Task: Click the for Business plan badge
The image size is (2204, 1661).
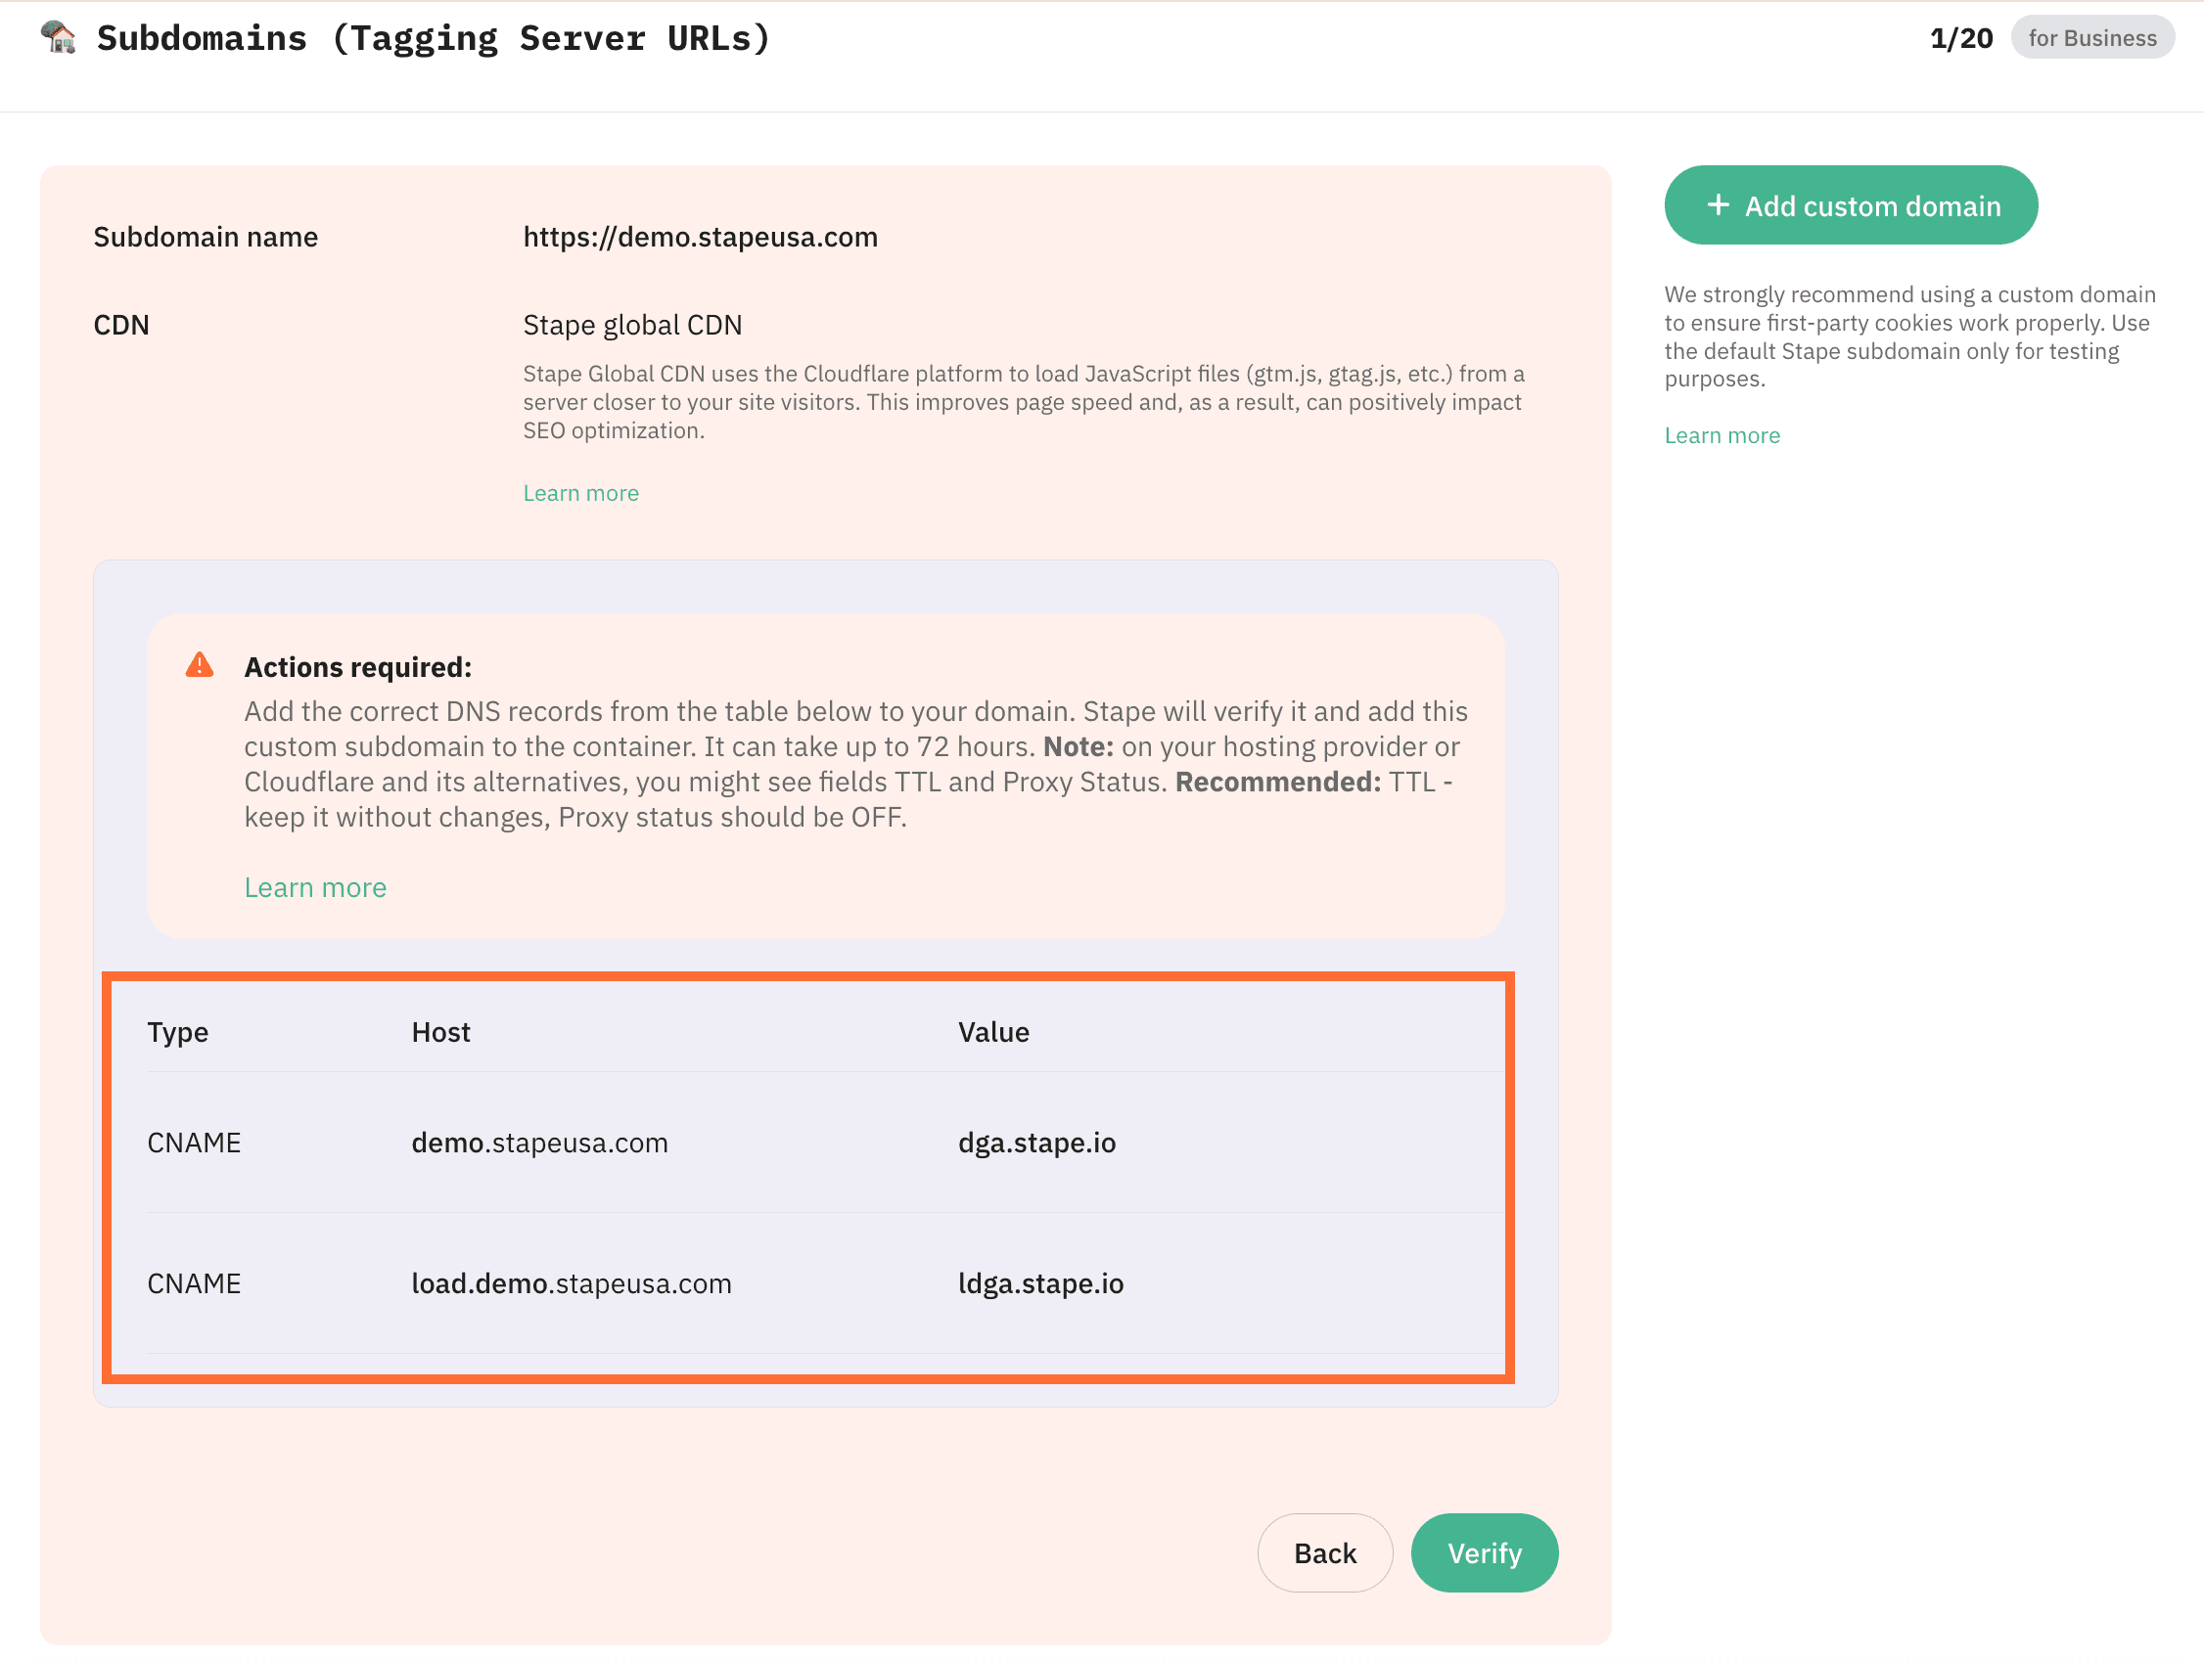Action: click(x=2091, y=38)
